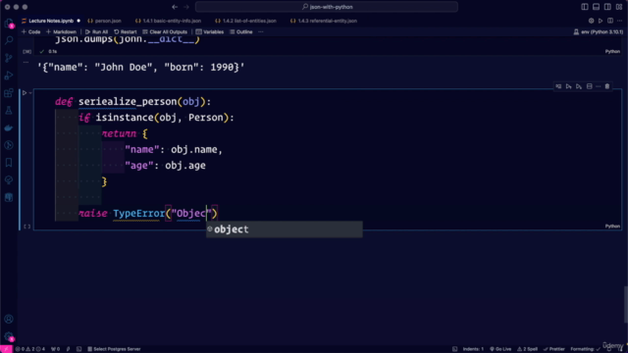Go forward with the navigation arrow
The height and width of the screenshot is (353, 628).
pos(186,7)
